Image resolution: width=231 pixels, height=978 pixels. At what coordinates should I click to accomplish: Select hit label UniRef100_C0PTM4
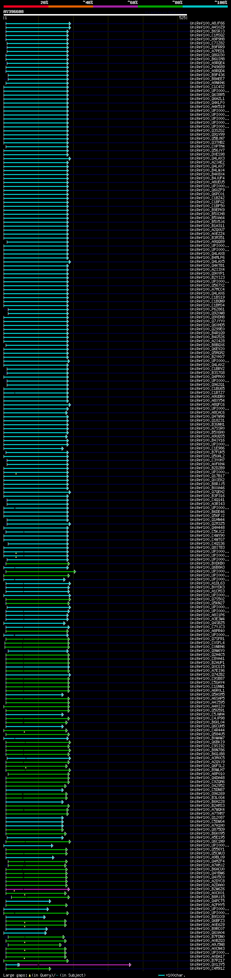(x=207, y=147)
